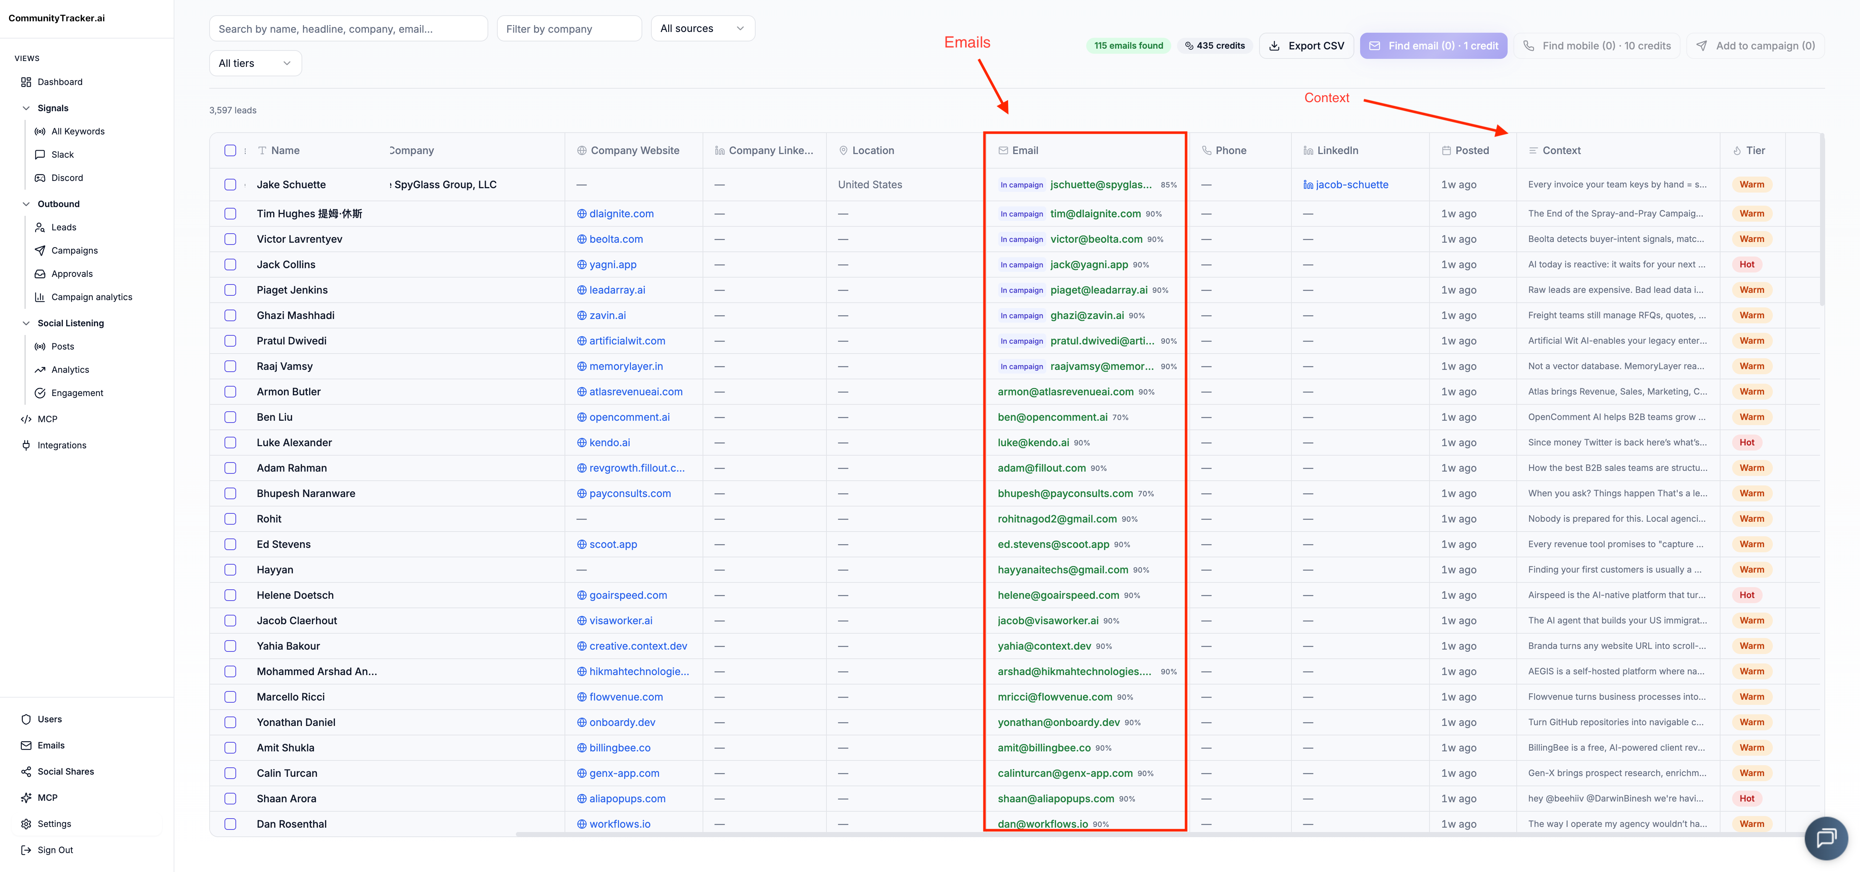Image resolution: width=1860 pixels, height=872 pixels.
Task: Collapse the Signals section
Action: (x=26, y=108)
